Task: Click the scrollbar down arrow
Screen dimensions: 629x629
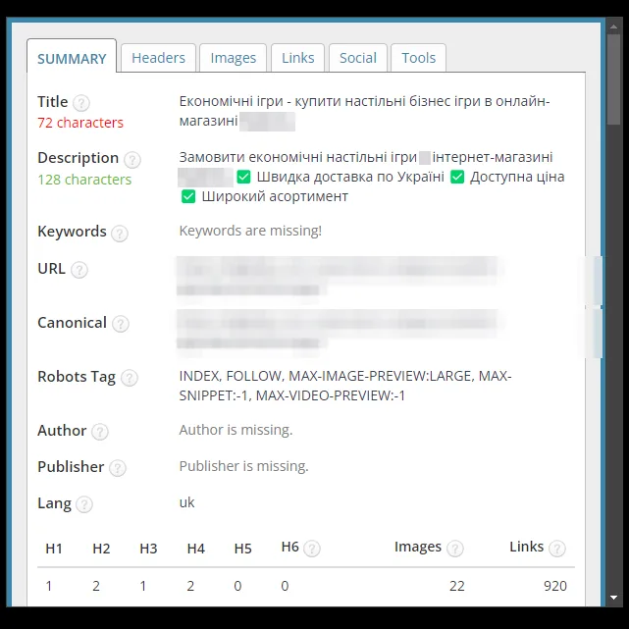Action: (x=613, y=598)
